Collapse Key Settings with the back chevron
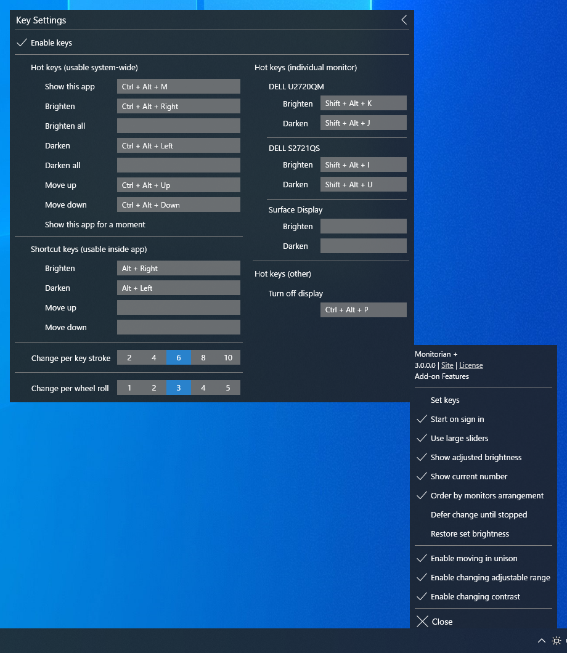This screenshot has width=567, height=653. (x=404, y=20)
